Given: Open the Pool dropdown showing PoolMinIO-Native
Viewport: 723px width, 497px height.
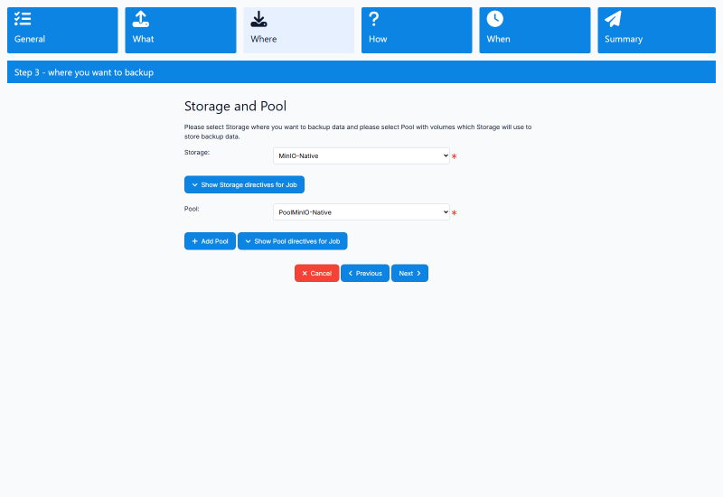Looking at the screenshot, I should 361,212.
